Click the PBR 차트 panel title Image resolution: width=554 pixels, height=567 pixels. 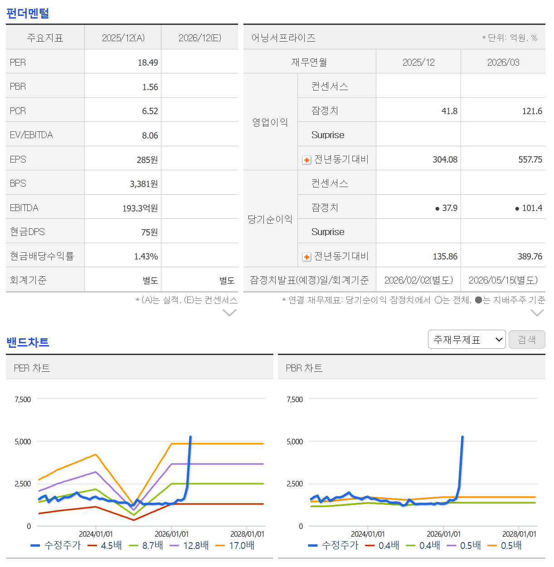pos(304,368)
